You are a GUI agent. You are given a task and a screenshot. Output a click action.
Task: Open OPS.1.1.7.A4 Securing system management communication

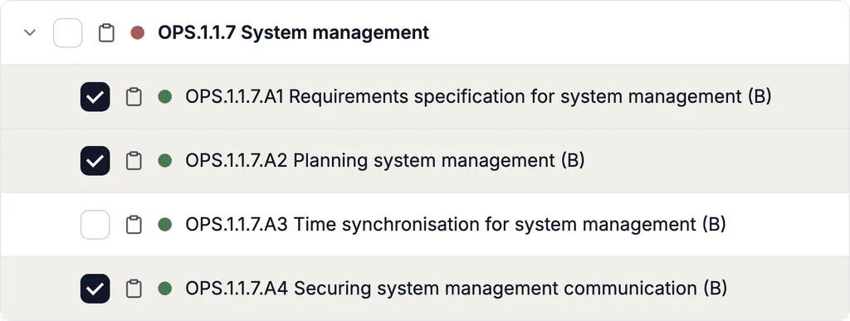[x=456, y=288]
